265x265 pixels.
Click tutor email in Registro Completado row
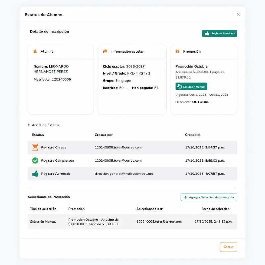point(118,161)
